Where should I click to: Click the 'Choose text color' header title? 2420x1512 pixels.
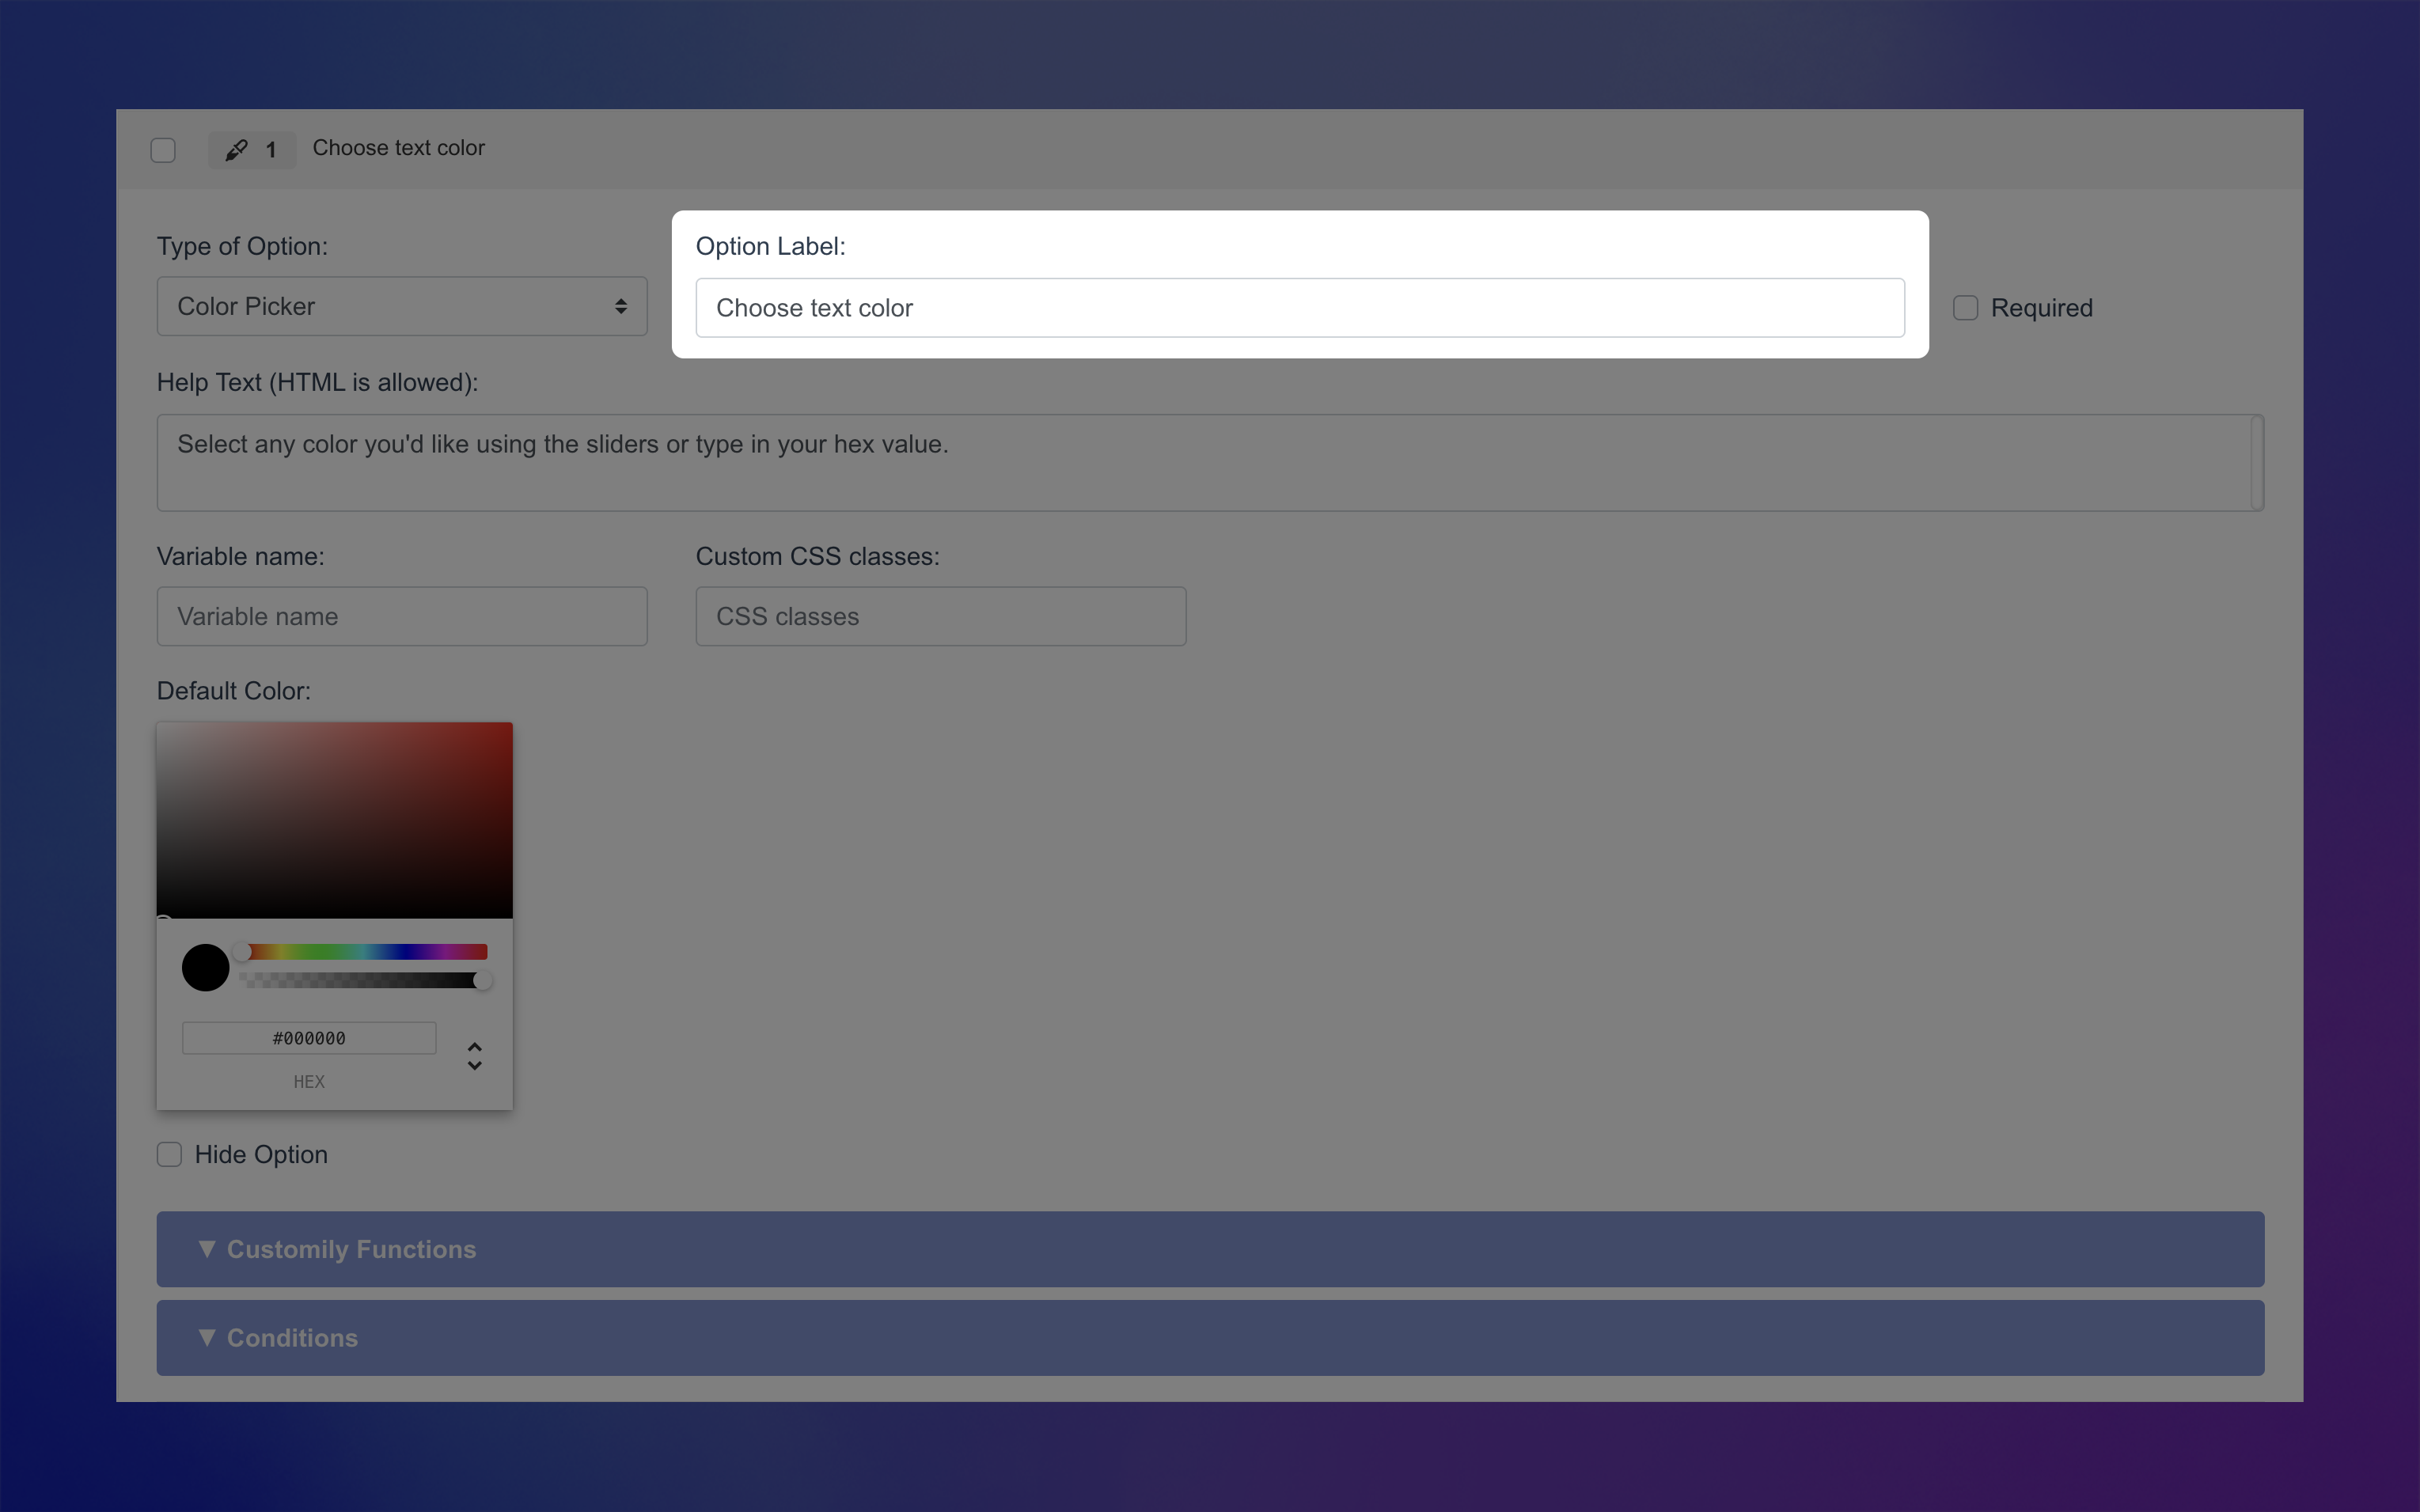coord(399,148)
